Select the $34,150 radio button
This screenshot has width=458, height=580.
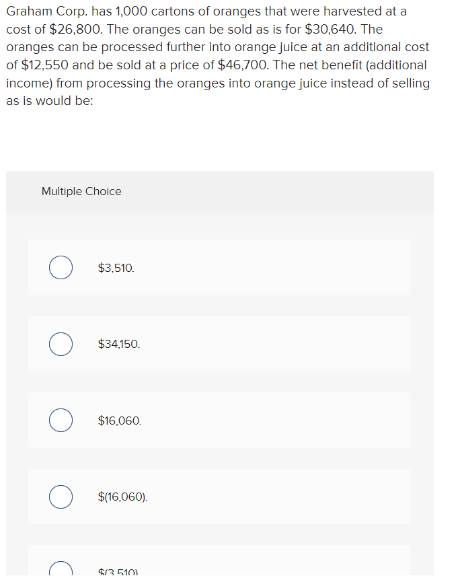click(x=61, y=344)
